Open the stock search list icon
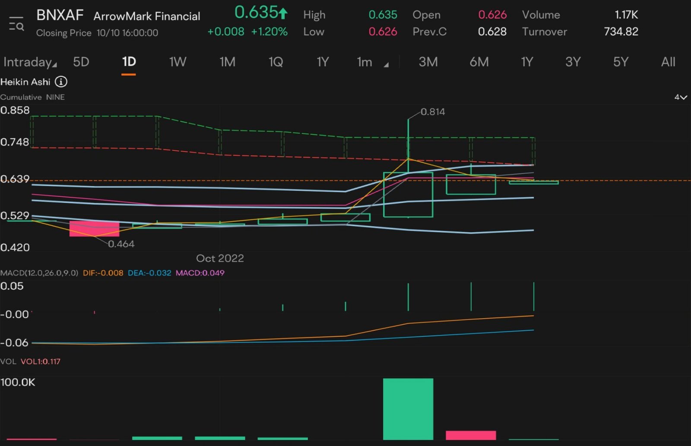 16,24
